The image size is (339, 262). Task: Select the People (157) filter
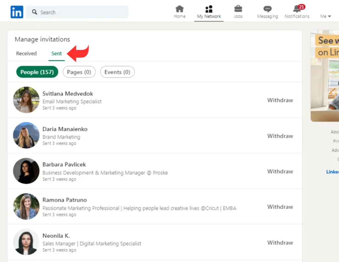point(37,72)
